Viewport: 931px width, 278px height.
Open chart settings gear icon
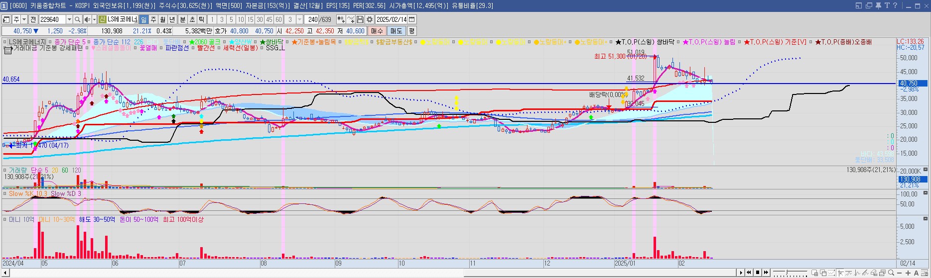pyautogui.click(x=369, y=19)
